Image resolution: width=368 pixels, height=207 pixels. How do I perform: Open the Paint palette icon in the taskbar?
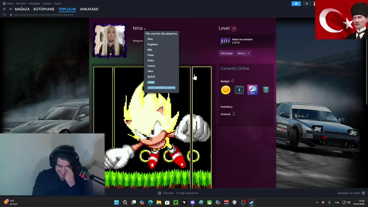tap(201, 202)
